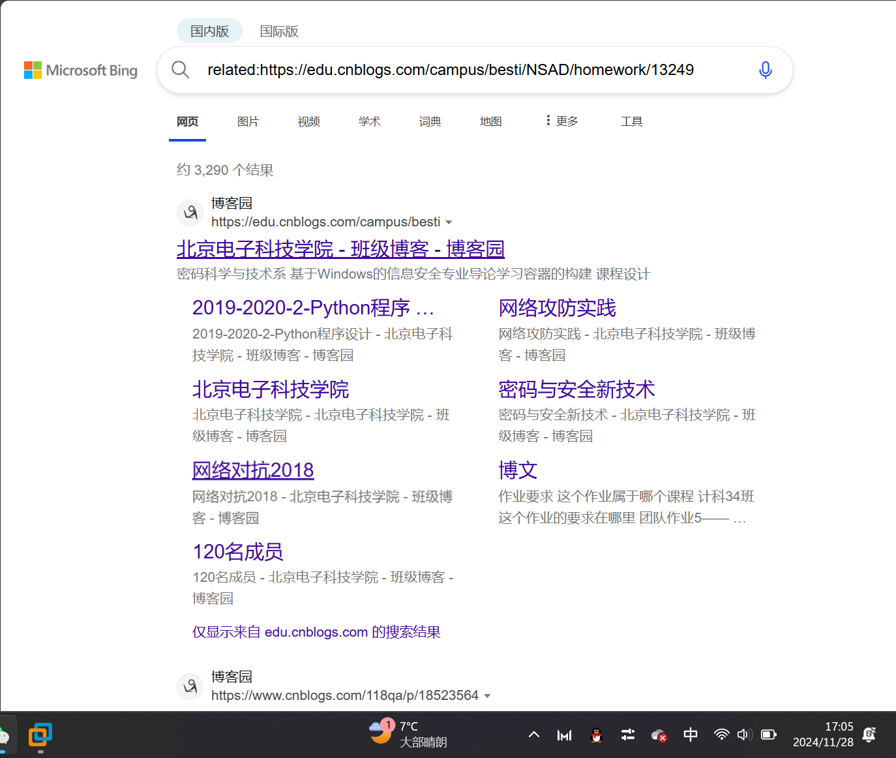
Task: Open the notification bell icon
Action: pos(869,735)
